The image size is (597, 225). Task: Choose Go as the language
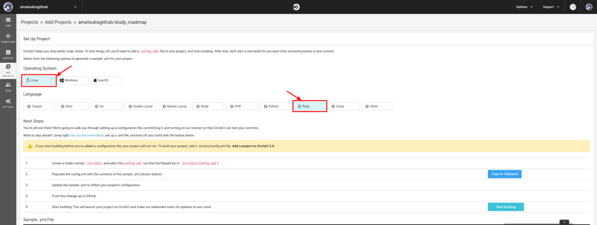[x=106, y=106]
